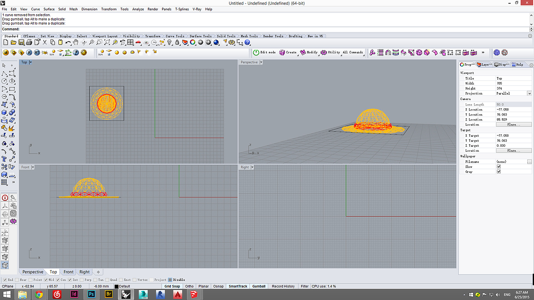The width and height of the screenshot is (534, 300).
Task: Click the Target Location Place button
Action: [x=514, y=150]
